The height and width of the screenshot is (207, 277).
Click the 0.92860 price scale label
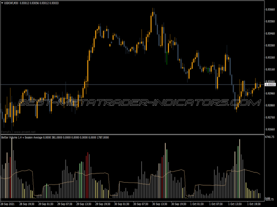pyautogui.click(x=270, y=105)
